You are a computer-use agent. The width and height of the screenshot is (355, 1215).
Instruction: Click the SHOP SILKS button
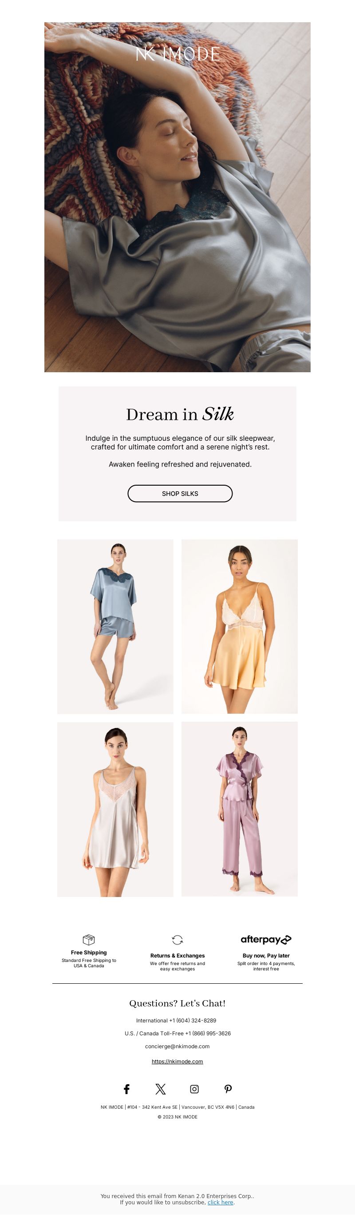(180, 493)
